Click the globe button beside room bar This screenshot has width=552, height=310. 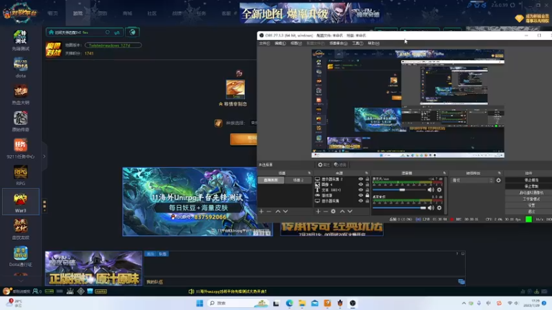coord(132,32)
